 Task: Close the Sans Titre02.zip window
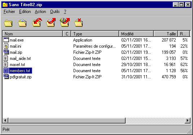(x=188, y=5)
